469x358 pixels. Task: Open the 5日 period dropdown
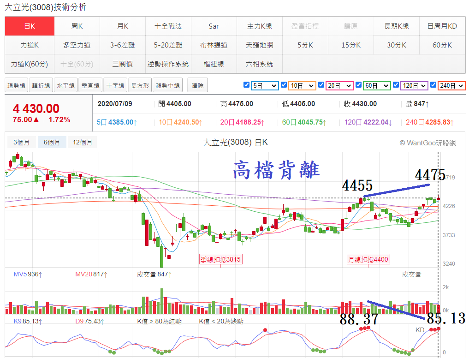265,86
